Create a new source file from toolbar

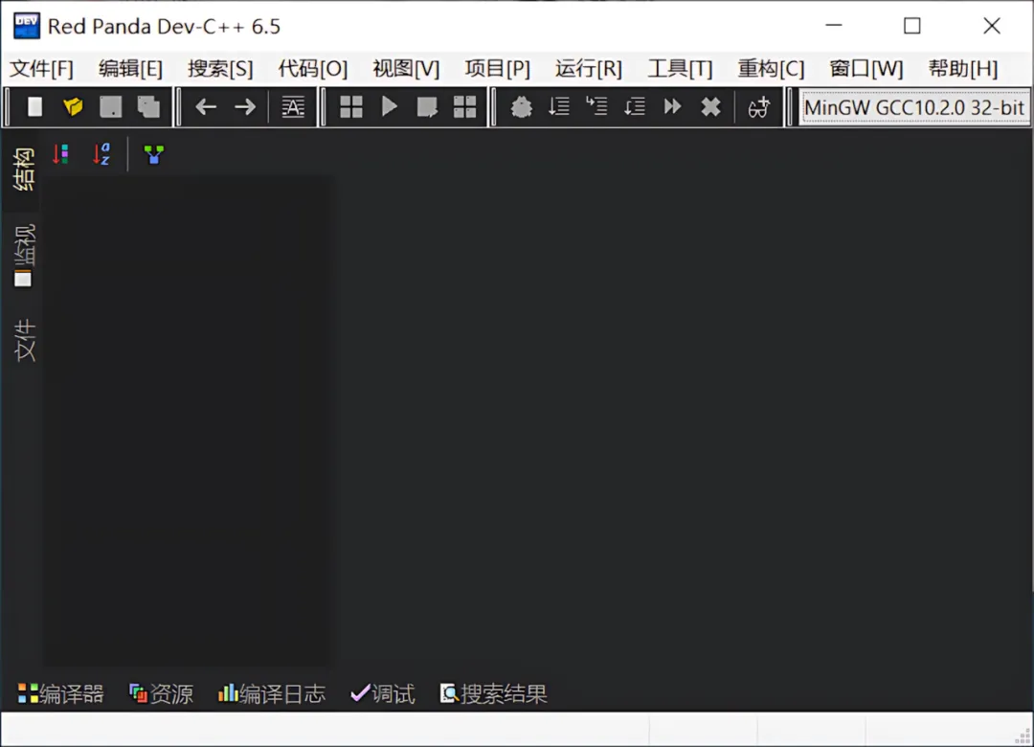click(35, 107)
